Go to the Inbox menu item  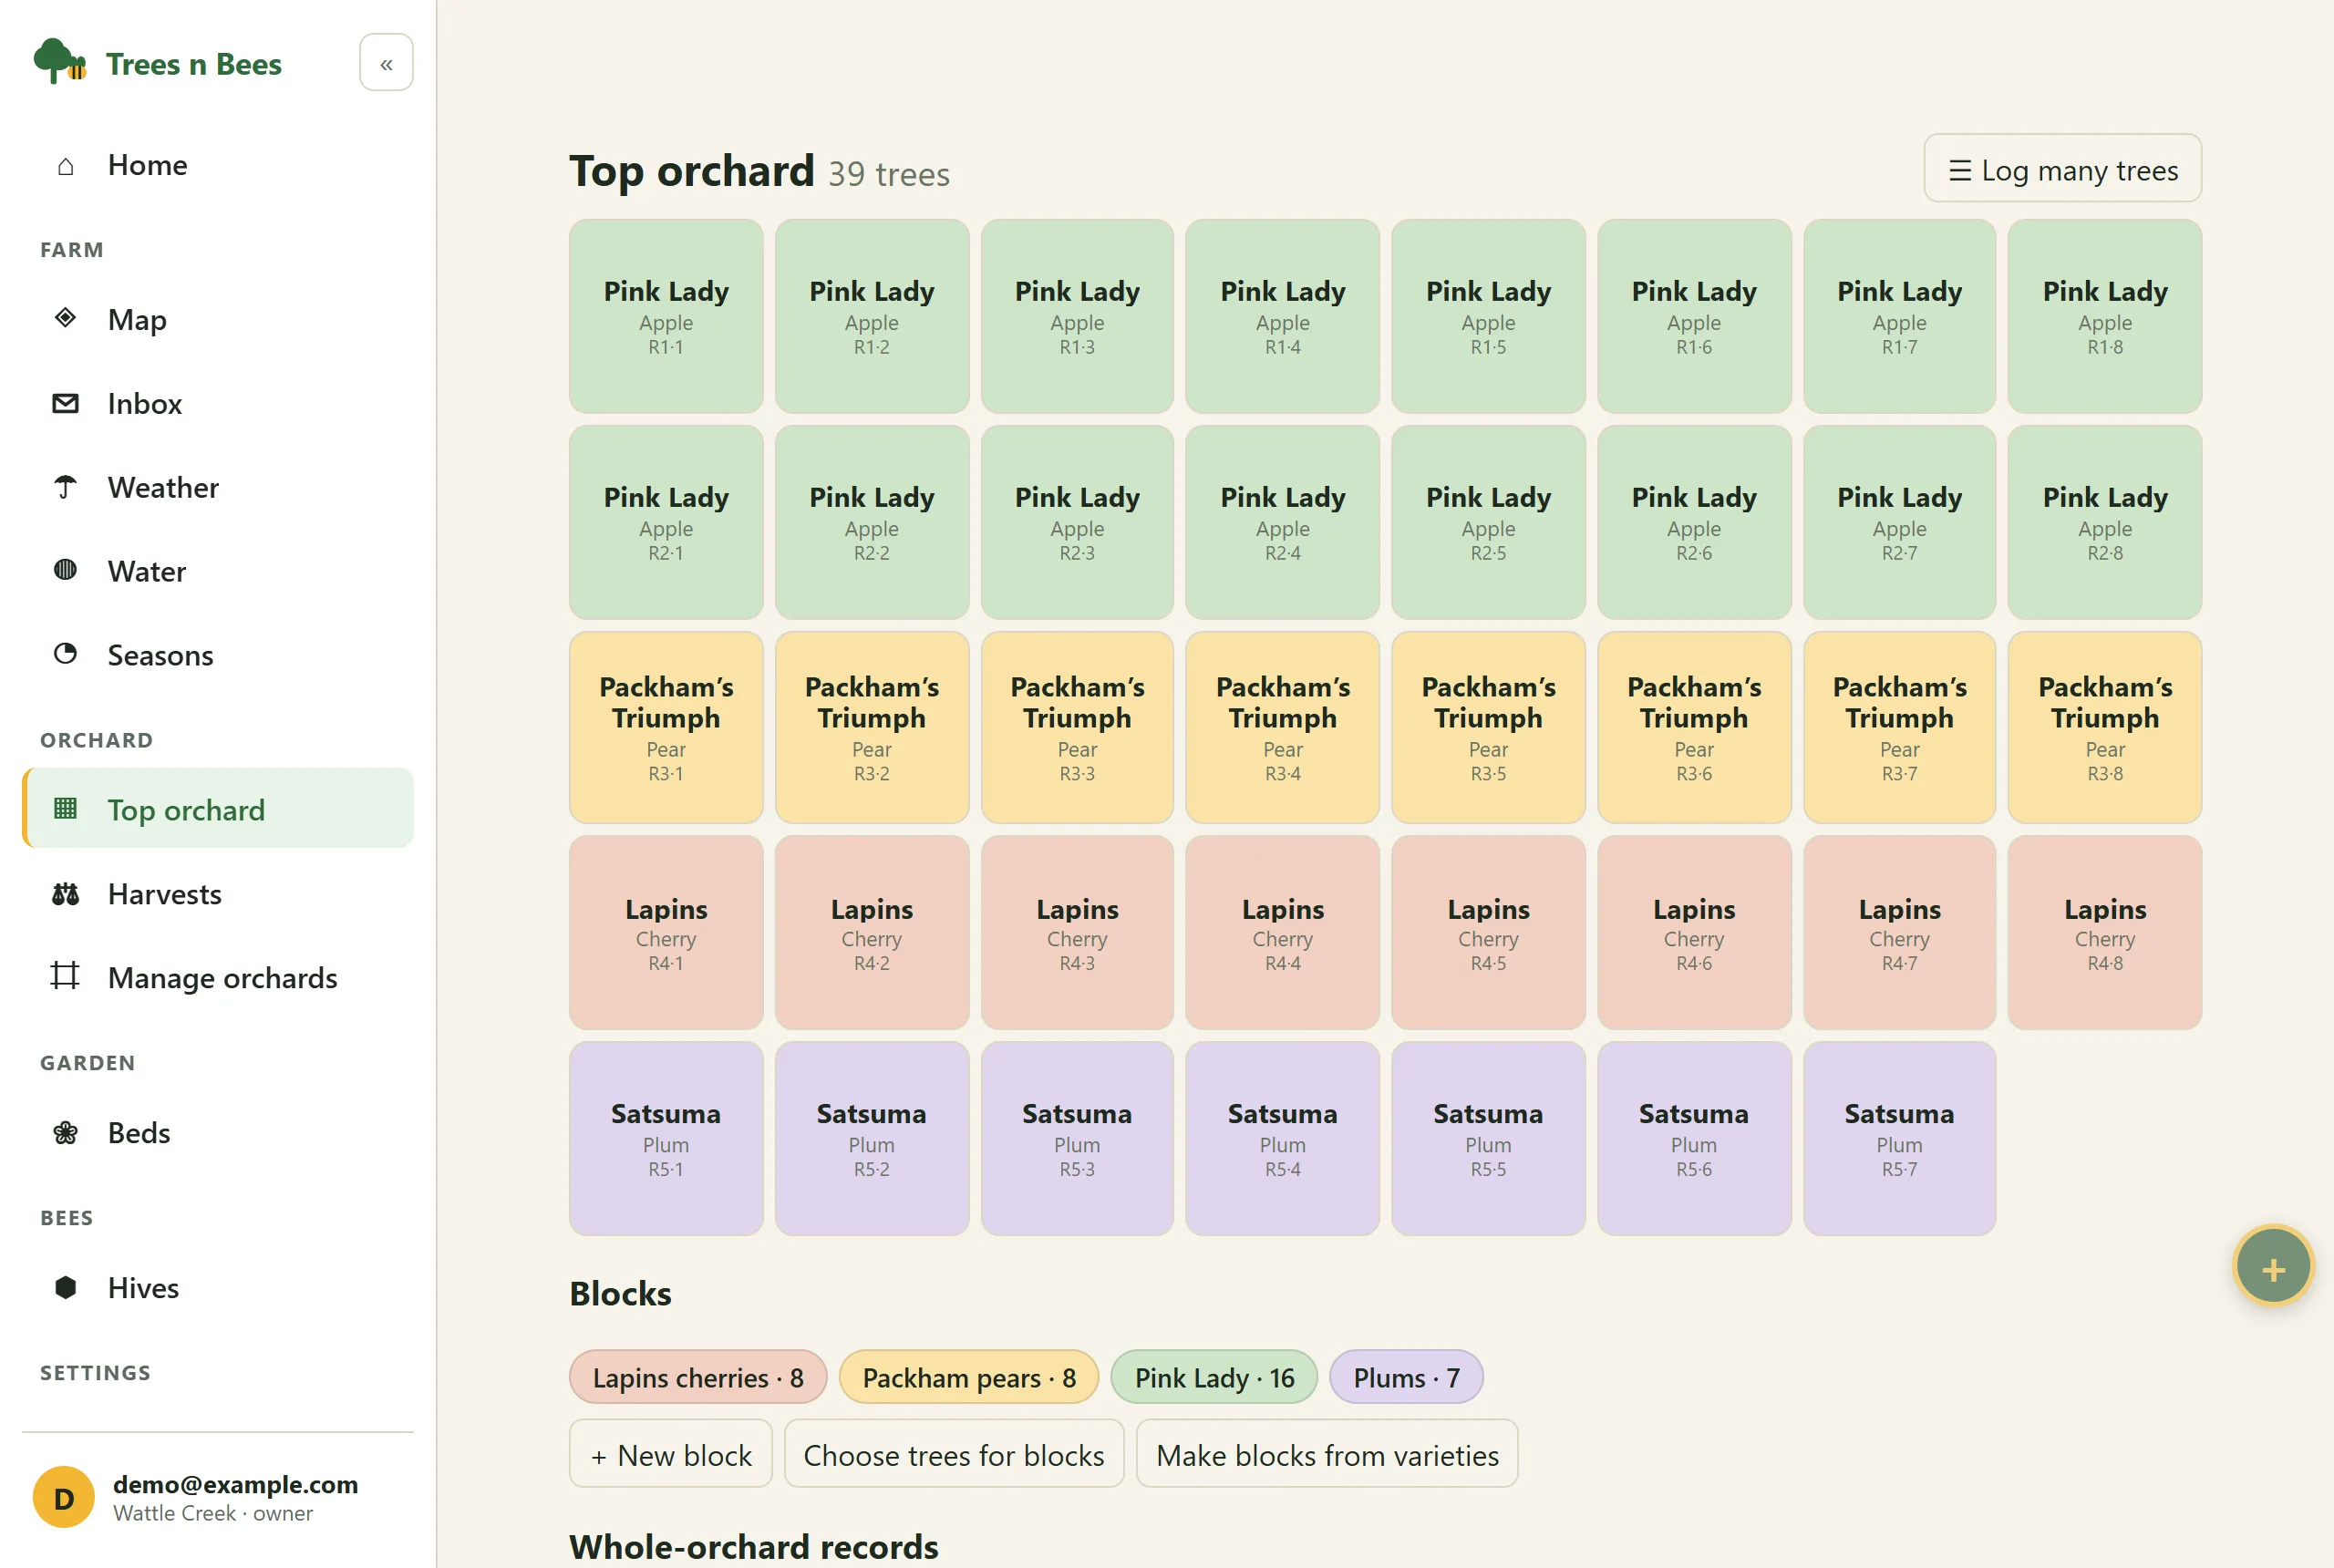pos(218,403)
